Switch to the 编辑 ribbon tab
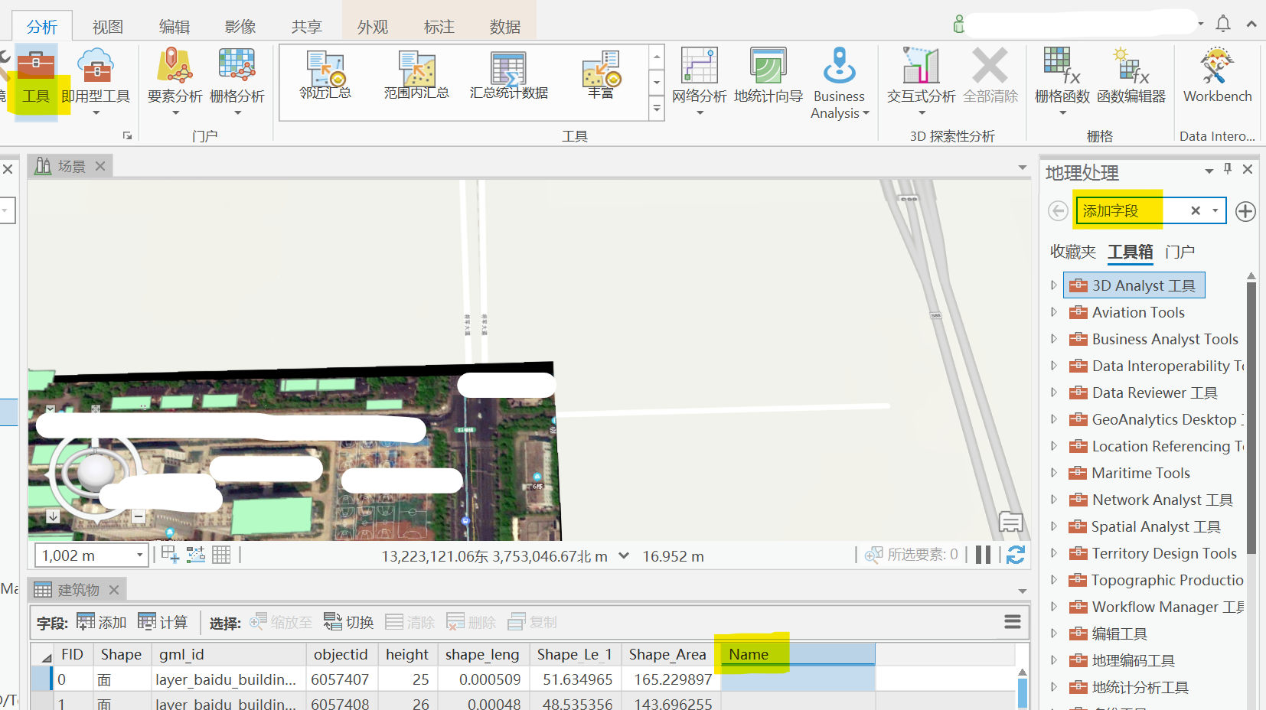Screen dimensions: 1266x710 [x=175, y=27]
